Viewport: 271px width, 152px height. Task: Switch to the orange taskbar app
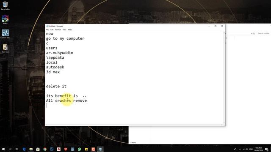93,149
